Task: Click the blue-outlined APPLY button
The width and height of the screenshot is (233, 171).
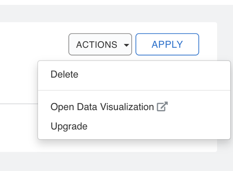Action: pyautogui.click(x=167, y=45)
